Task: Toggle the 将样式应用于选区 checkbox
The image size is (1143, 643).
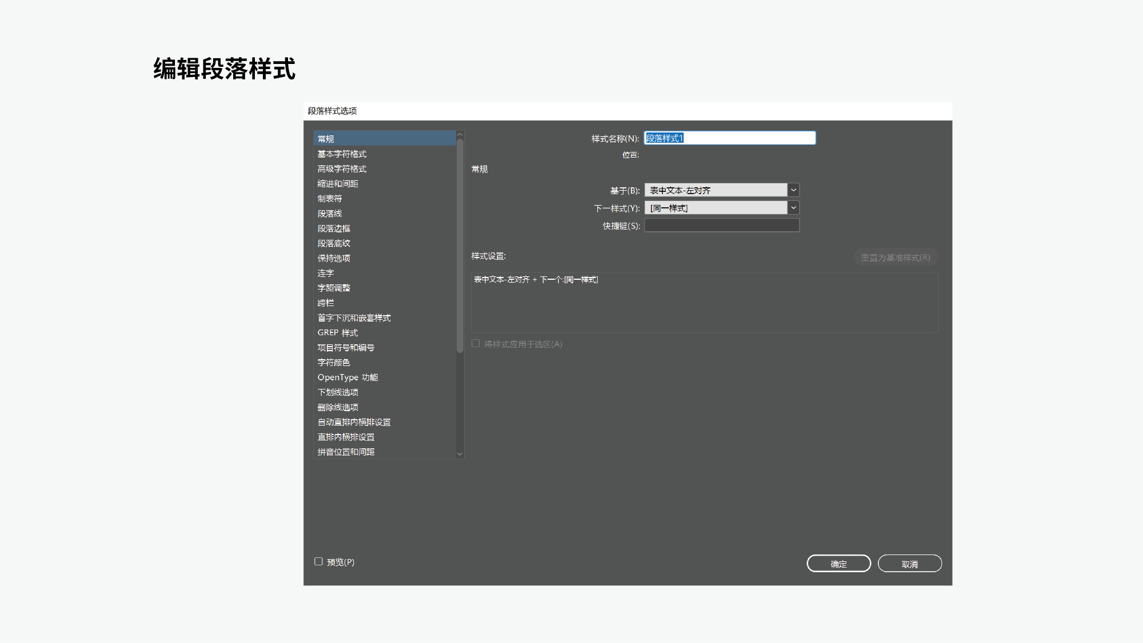Action: [475, 344]
